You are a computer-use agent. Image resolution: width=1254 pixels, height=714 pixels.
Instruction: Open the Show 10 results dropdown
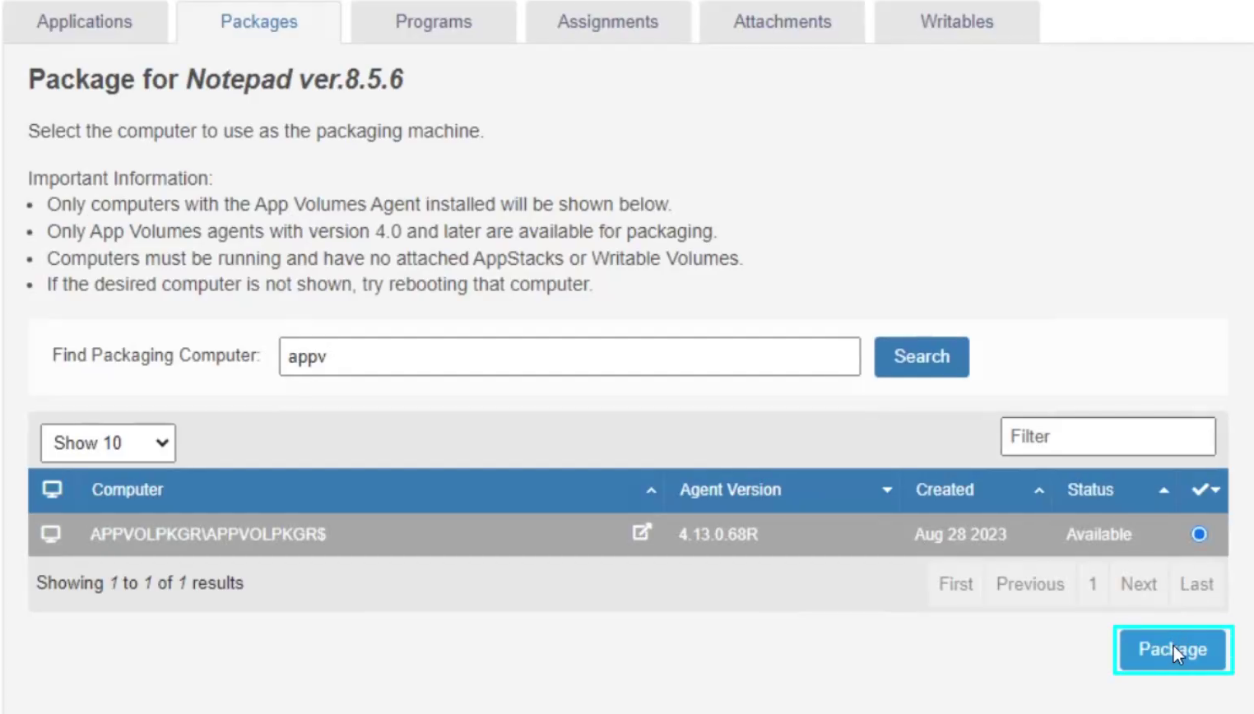(107, 443)
